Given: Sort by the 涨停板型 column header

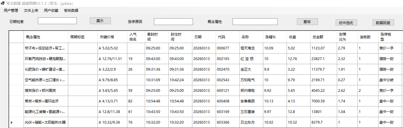Looking at the screenshot, I should tap(390, 37).
